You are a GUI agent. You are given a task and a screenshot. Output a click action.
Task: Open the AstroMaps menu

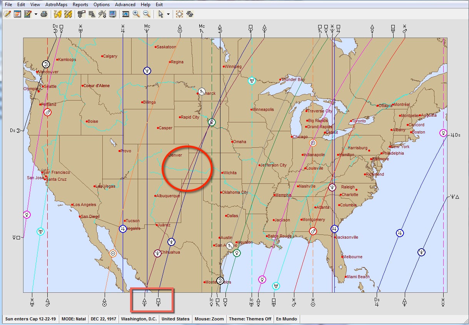(56, 5)
